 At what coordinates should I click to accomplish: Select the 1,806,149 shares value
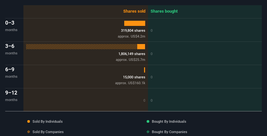click(x=132, y=54)
